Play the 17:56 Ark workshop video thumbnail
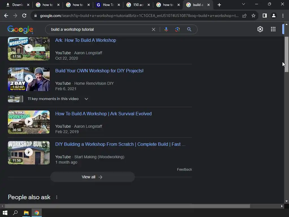 pos(29,49)
